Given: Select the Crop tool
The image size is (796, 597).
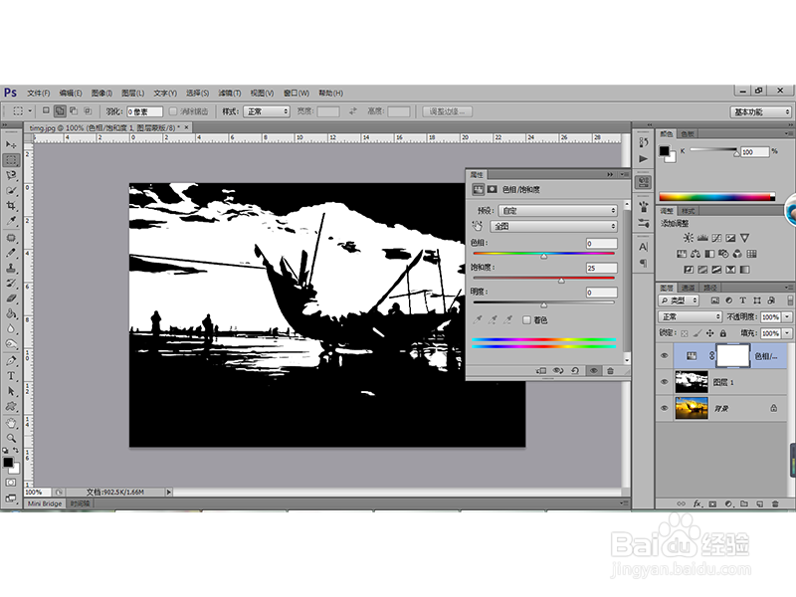Looking at the screenshot, I should tap(11, 206).
